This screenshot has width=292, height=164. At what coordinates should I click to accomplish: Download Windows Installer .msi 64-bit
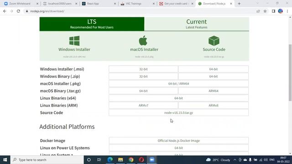click(x=214, y=69)
